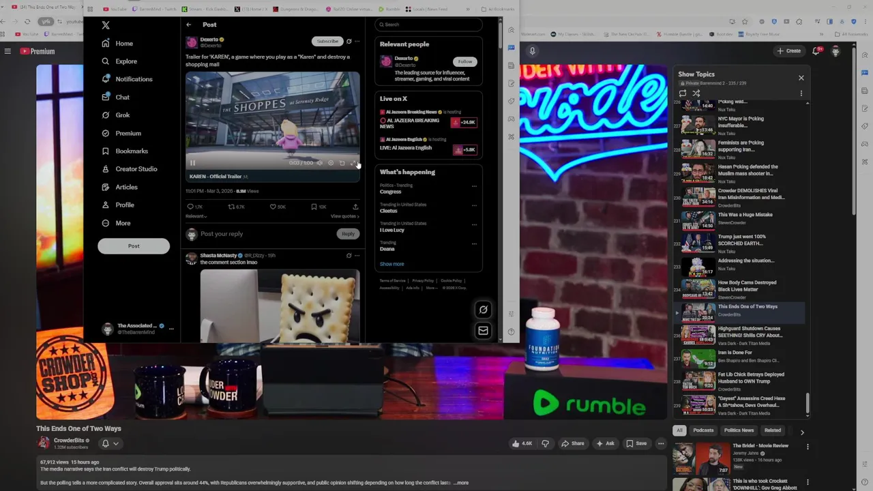Expand description with ...more
This screenshot has height=491, width=873.
pos(461,483)
